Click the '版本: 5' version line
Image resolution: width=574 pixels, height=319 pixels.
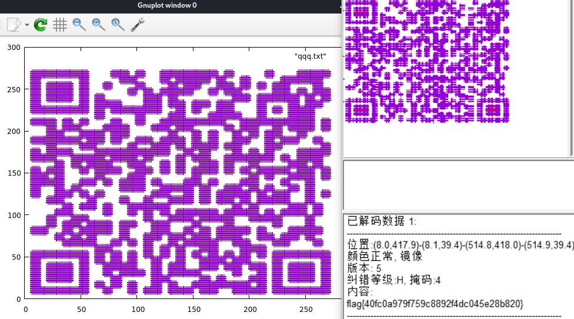pyautogui.click(x=364, y=268)
